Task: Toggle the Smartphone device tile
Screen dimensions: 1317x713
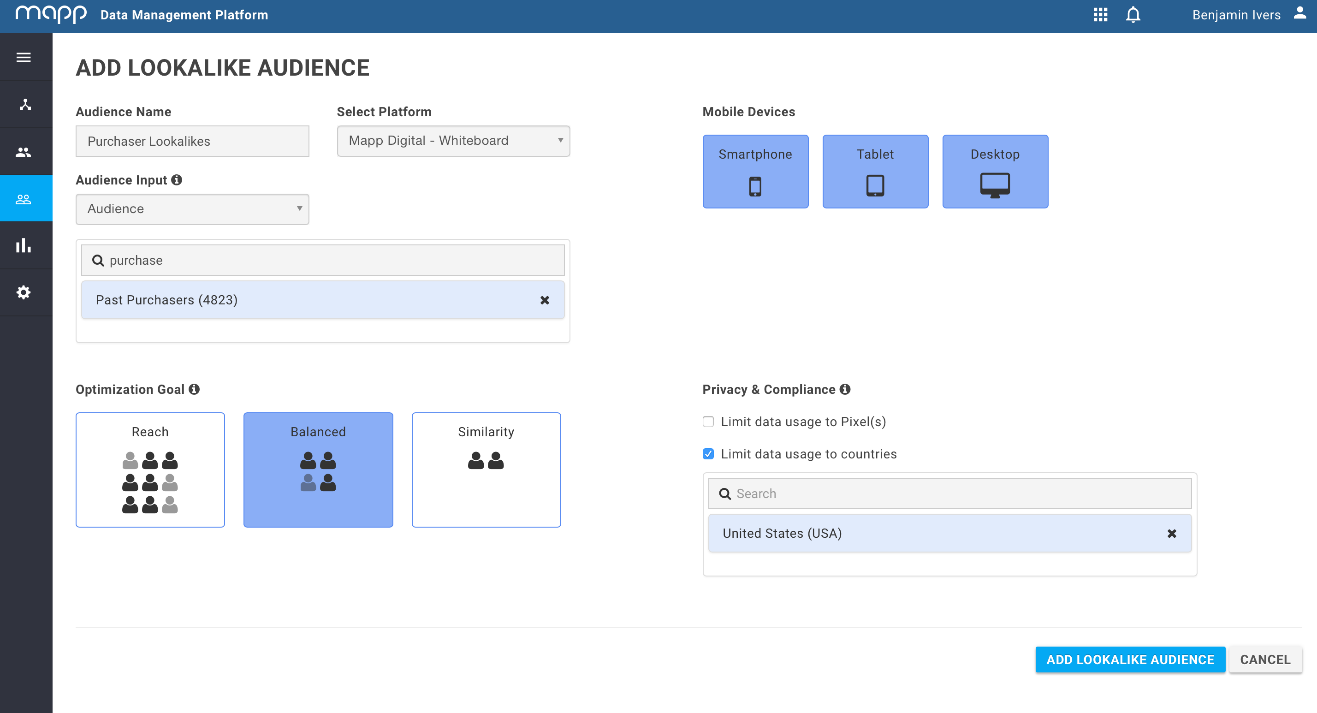Action: pyautogui.click(x=755, y=172)
